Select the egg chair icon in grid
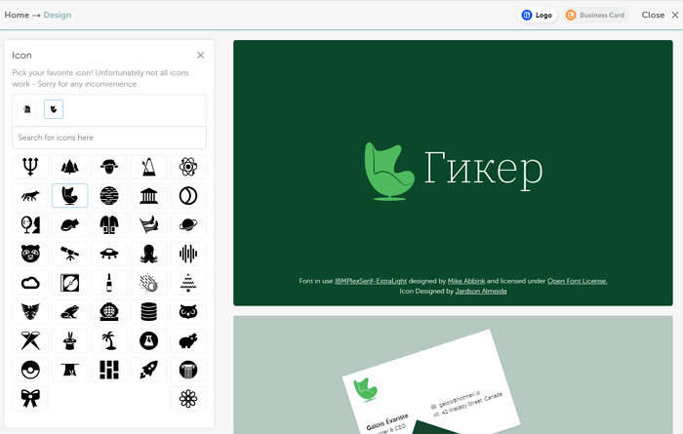The height and width of the screenshot is (434, 683). [x=69, y=196]
